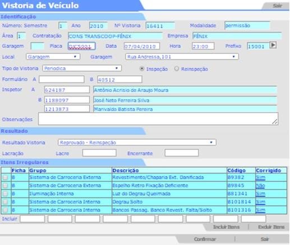
Task: Expand the Resultado Vistoria dropdown
Action: tap(137, 142)
